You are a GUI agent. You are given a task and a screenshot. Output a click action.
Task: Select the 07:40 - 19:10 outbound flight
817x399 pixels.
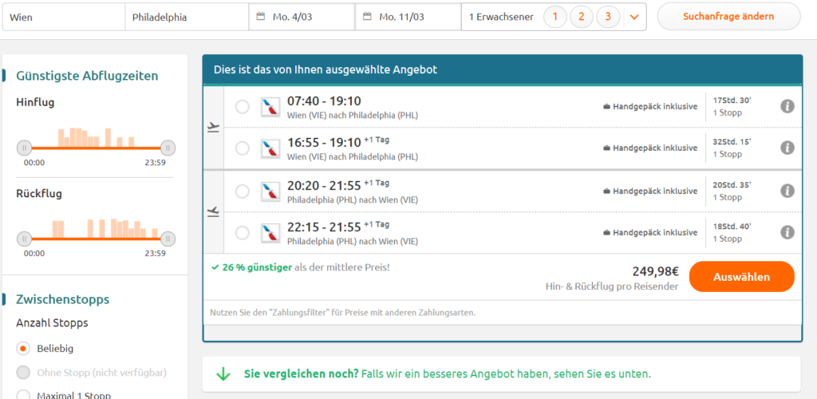[x=243, y=107]
